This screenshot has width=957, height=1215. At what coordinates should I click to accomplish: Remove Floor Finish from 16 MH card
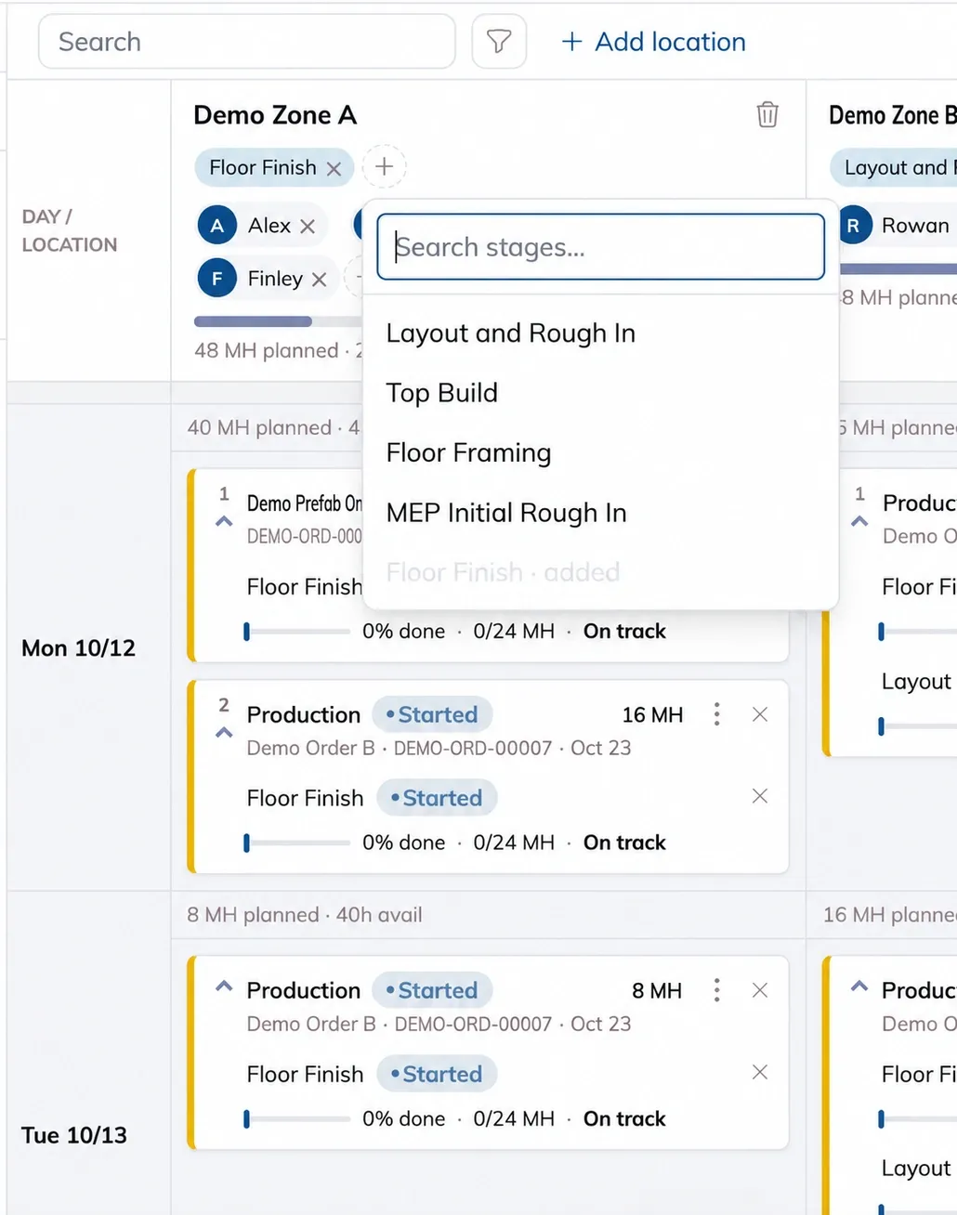click(760, 796)
